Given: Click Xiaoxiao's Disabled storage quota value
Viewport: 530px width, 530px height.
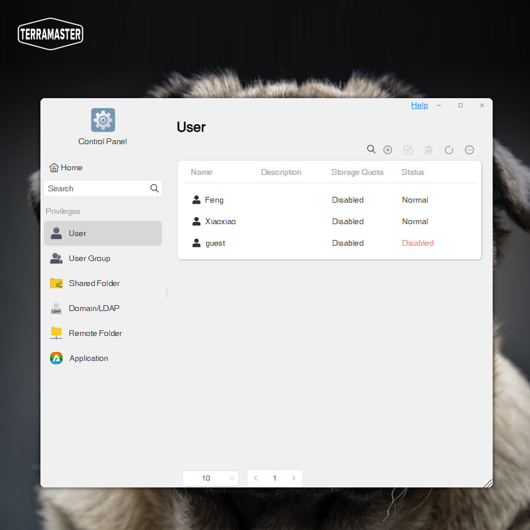Looking at the screenshot, I should (348, 221).
